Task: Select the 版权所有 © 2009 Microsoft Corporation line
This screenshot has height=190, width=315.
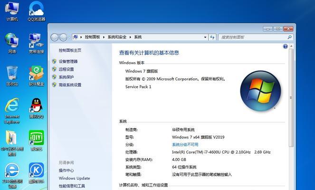Action: pos(175,79)
